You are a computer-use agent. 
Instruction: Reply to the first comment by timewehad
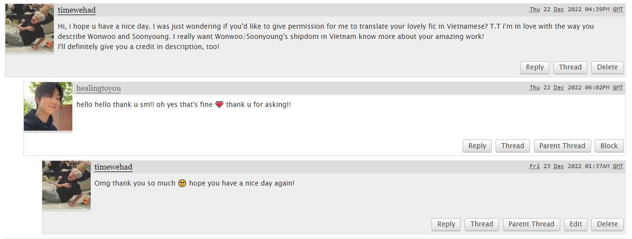click(535, 68)
